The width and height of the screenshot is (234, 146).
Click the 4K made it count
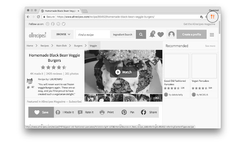tap(37, 74)
